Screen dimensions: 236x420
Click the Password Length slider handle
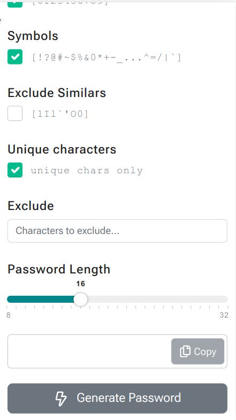pyautogui.click(x=80, y=299)
